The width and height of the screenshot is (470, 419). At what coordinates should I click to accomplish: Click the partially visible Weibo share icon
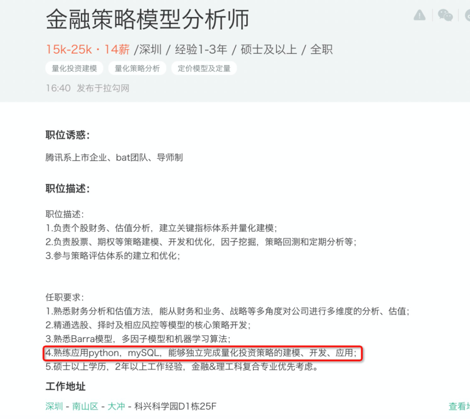pyautogui.click(x=467, y=15)
